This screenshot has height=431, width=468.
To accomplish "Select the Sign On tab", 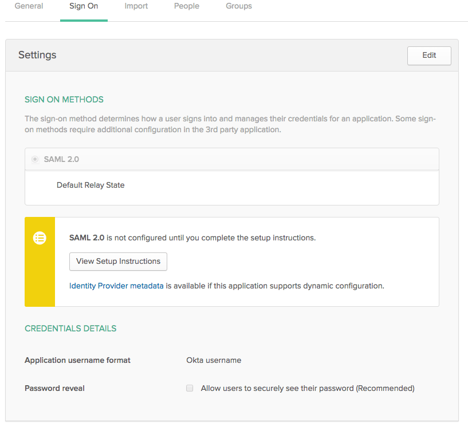I will (x=83, y=6).
